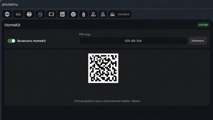Click the HomeKit panel title
Image resolution: width=213 pixels, height=120 pixels.
coord(12,25)
